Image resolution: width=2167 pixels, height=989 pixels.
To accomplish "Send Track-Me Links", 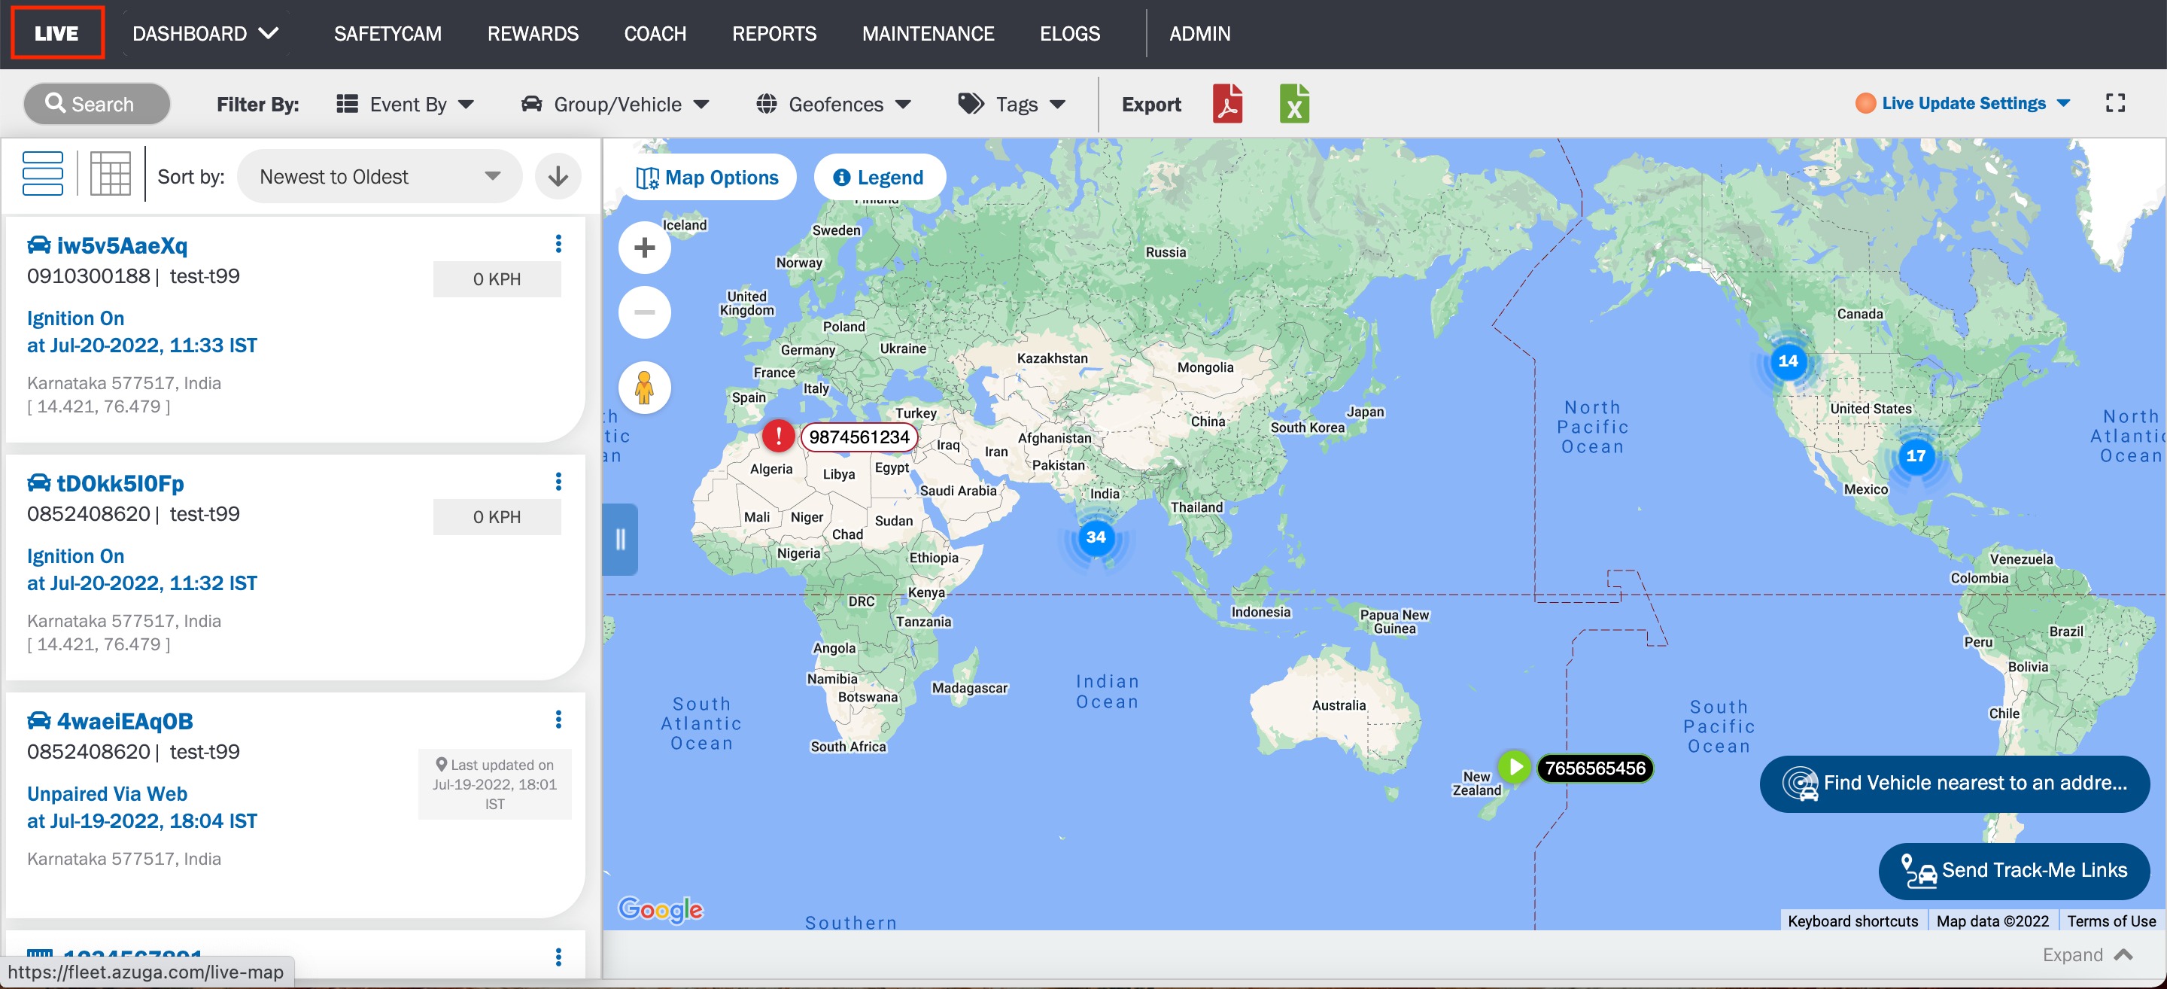I will pos(2014,870).
